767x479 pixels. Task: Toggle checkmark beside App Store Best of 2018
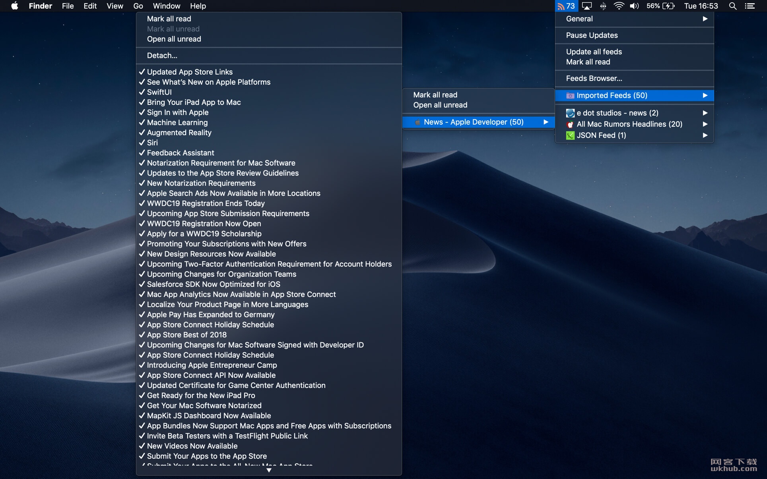[x=142, y=335]
